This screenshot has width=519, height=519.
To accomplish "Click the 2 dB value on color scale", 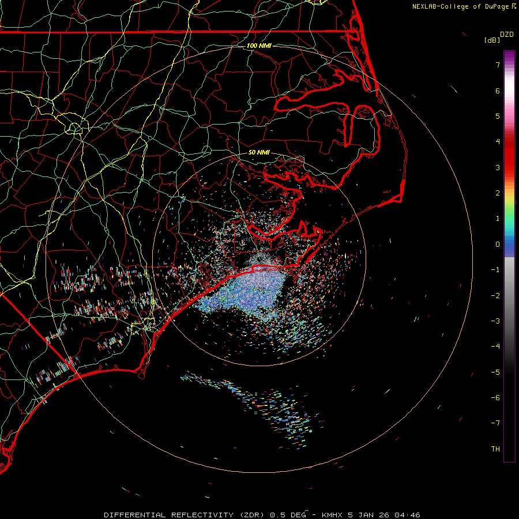I will coord(498,193).
